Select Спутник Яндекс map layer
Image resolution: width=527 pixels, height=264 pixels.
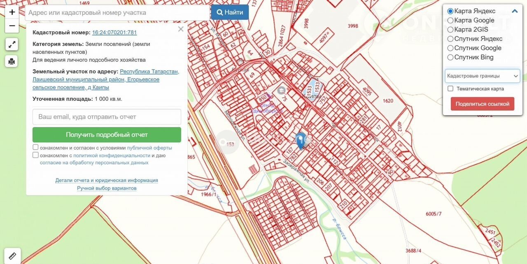[450, 39]
